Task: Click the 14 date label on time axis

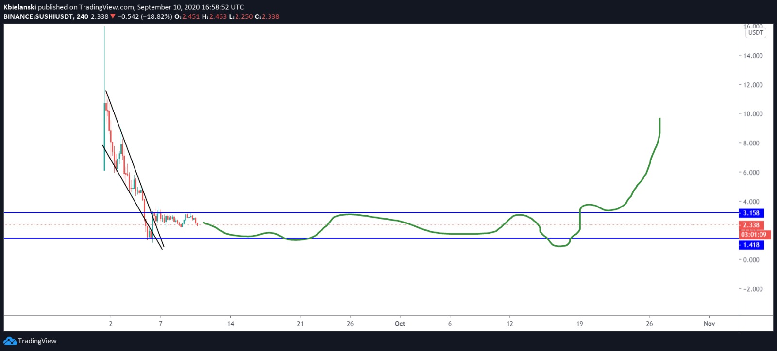Action: (x=231, y=324)
